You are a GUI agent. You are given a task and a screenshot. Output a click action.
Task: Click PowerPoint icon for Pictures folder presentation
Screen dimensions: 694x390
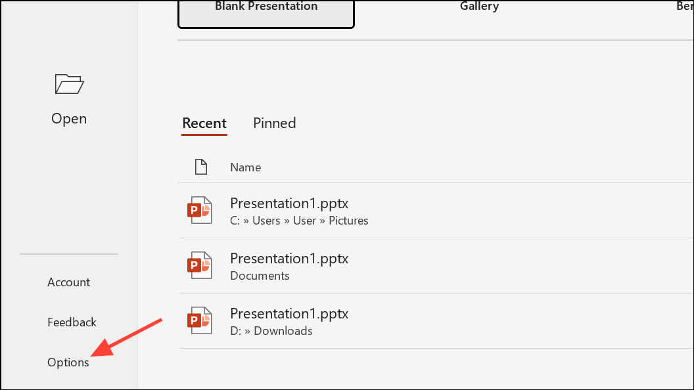point(200,210)
